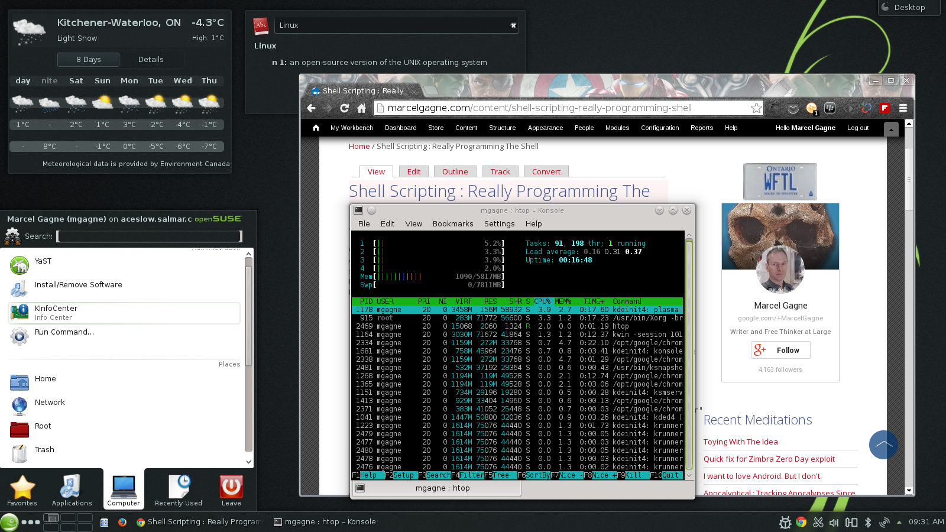946x532 pixels.
Task: Click dictionary widget Abc icon
Action: click(261, 25)
